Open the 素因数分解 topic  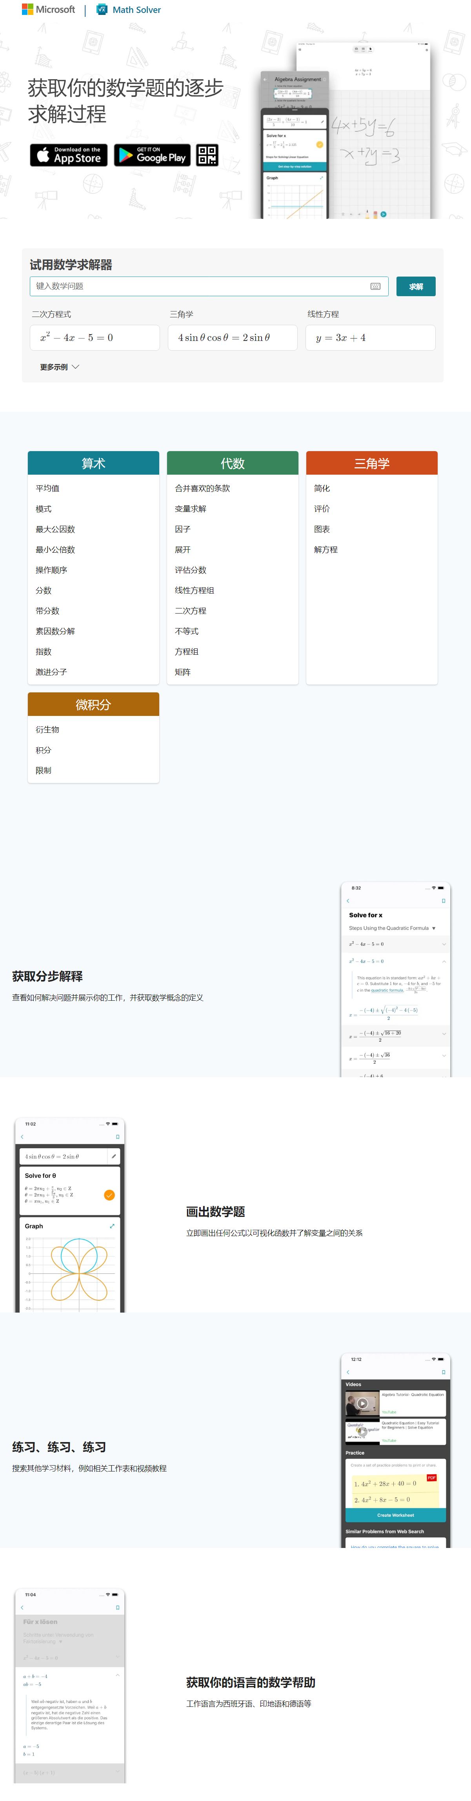coord(55,631)
